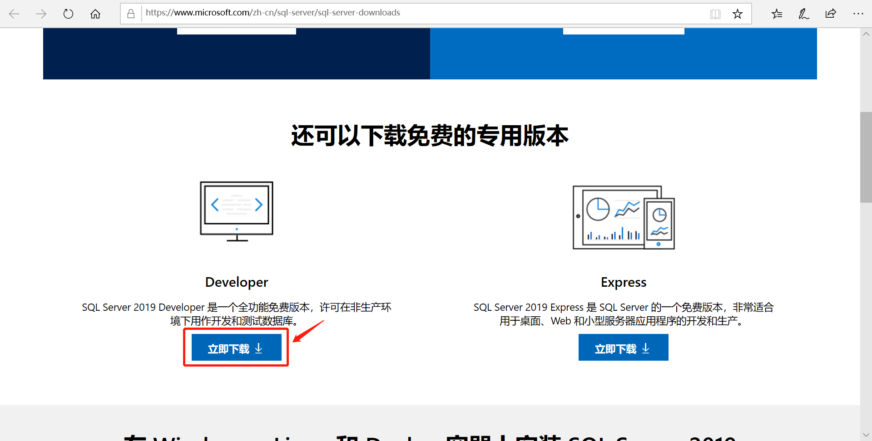Open the home page via the house icon
872x441 pixels.
click(x=95, y=14)
